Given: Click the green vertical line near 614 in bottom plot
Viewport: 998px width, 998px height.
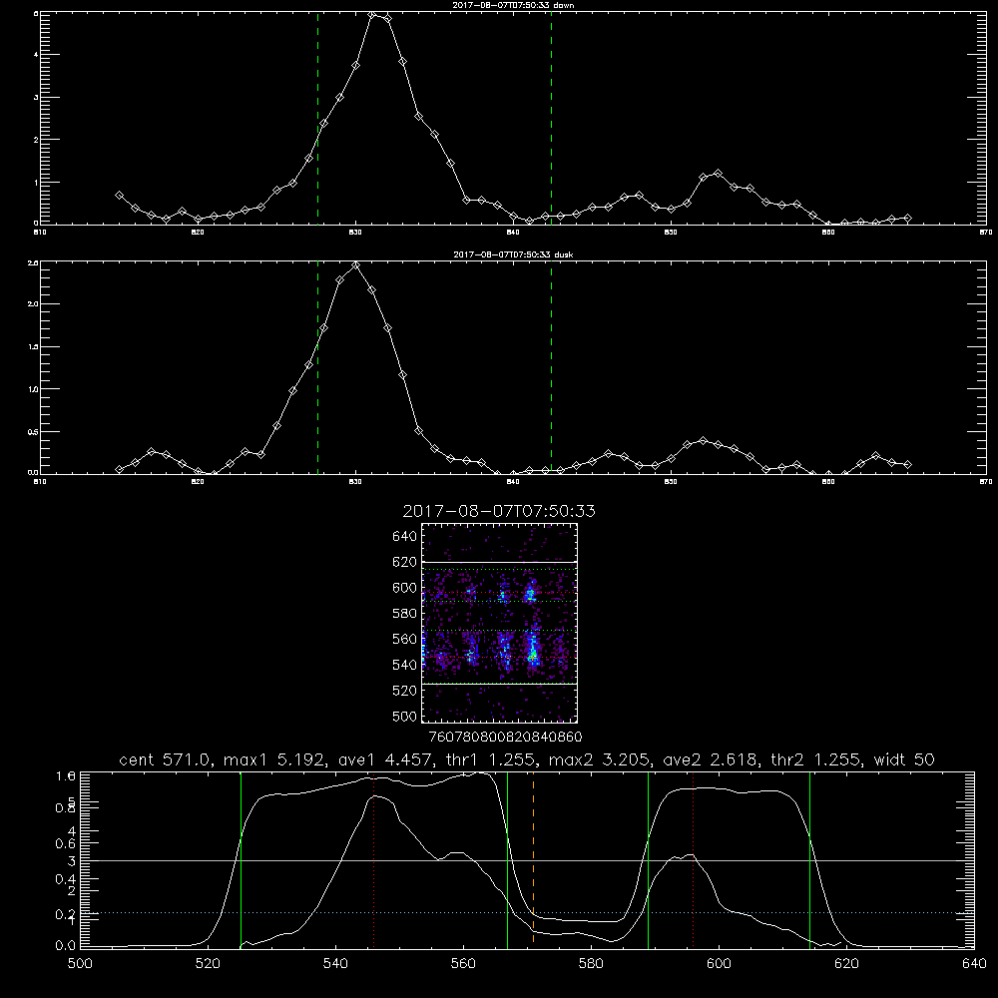Looking at the screenshot, I should point(809,860).
